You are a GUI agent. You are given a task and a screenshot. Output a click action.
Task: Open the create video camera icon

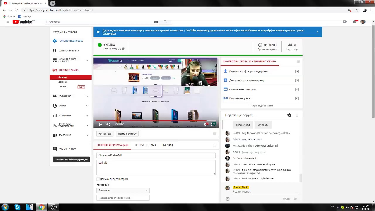tap(345, 21)
